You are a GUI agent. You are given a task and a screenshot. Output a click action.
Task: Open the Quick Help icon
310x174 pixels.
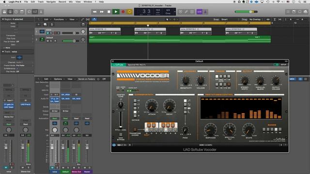click(x=16, y=12)
